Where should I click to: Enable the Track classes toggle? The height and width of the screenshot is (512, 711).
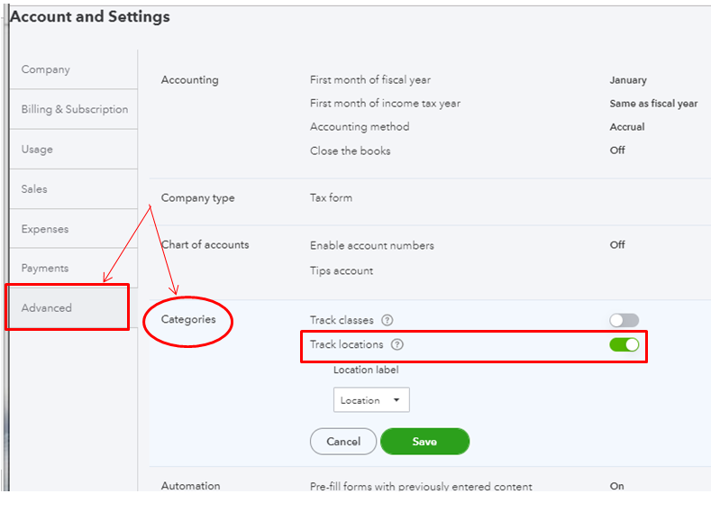click(624, 320)
